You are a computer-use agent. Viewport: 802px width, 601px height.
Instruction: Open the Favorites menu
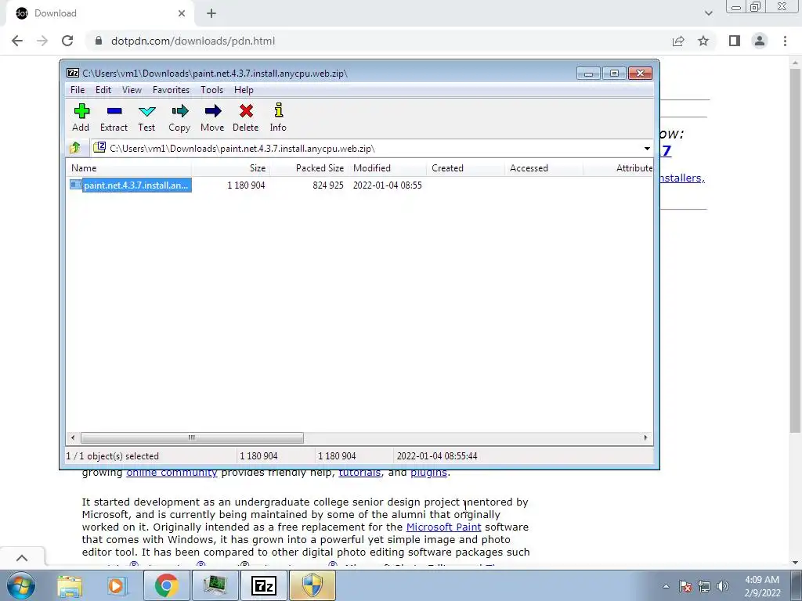pyautogui.click(x=171, y=90)
